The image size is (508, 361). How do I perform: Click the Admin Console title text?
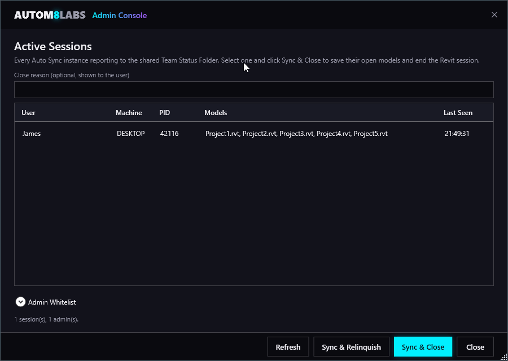120,15
